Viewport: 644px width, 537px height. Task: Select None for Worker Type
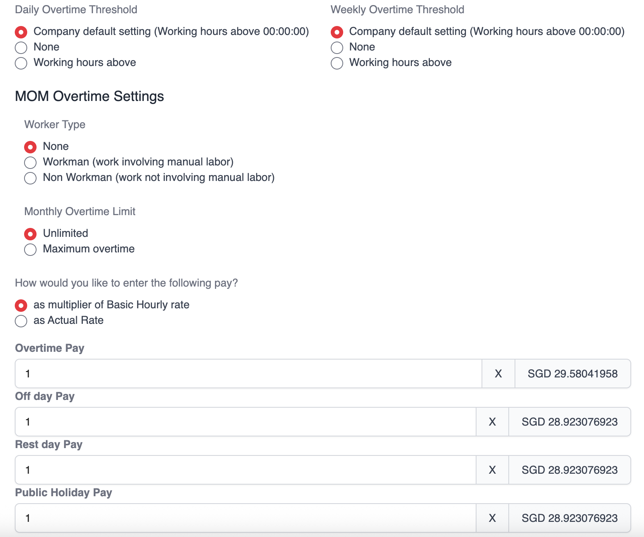(x=30, y=147)
